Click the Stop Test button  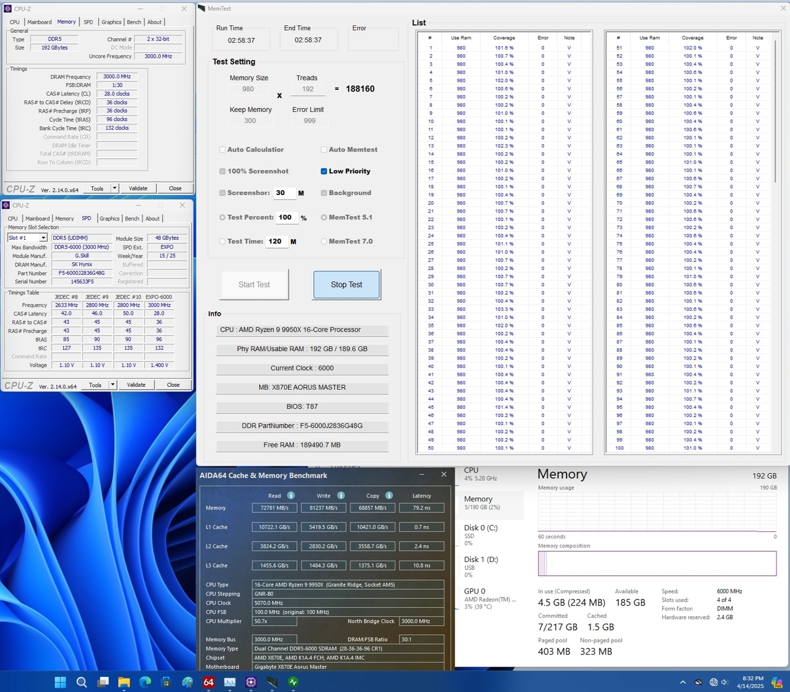click(x=346, y=285)
